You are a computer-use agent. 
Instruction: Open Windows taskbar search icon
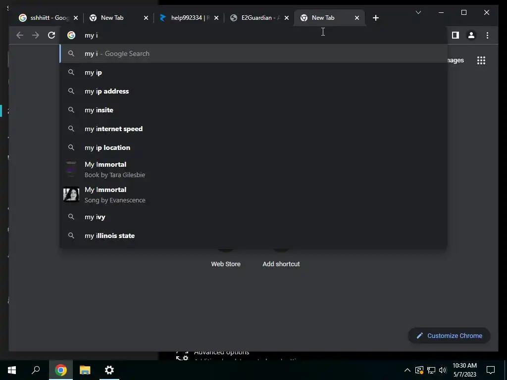(36, 370)
